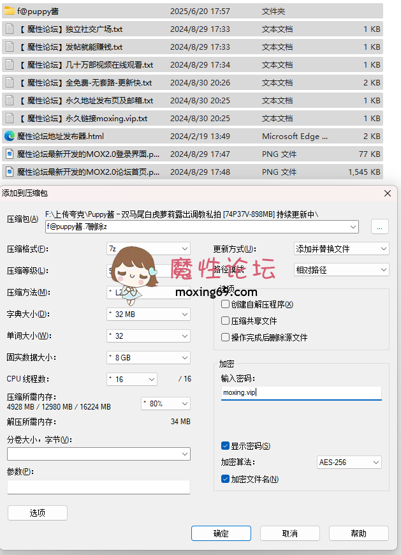Click PNG icon of MOX2.0论坛首页 file
The width and height of the screenshot is (401, 555).
pyautogui.click(x=10, y=172)
